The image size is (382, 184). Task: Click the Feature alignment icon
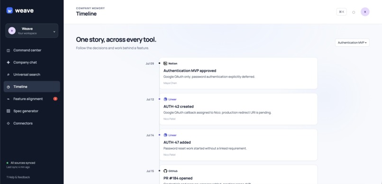click(8, 99)
